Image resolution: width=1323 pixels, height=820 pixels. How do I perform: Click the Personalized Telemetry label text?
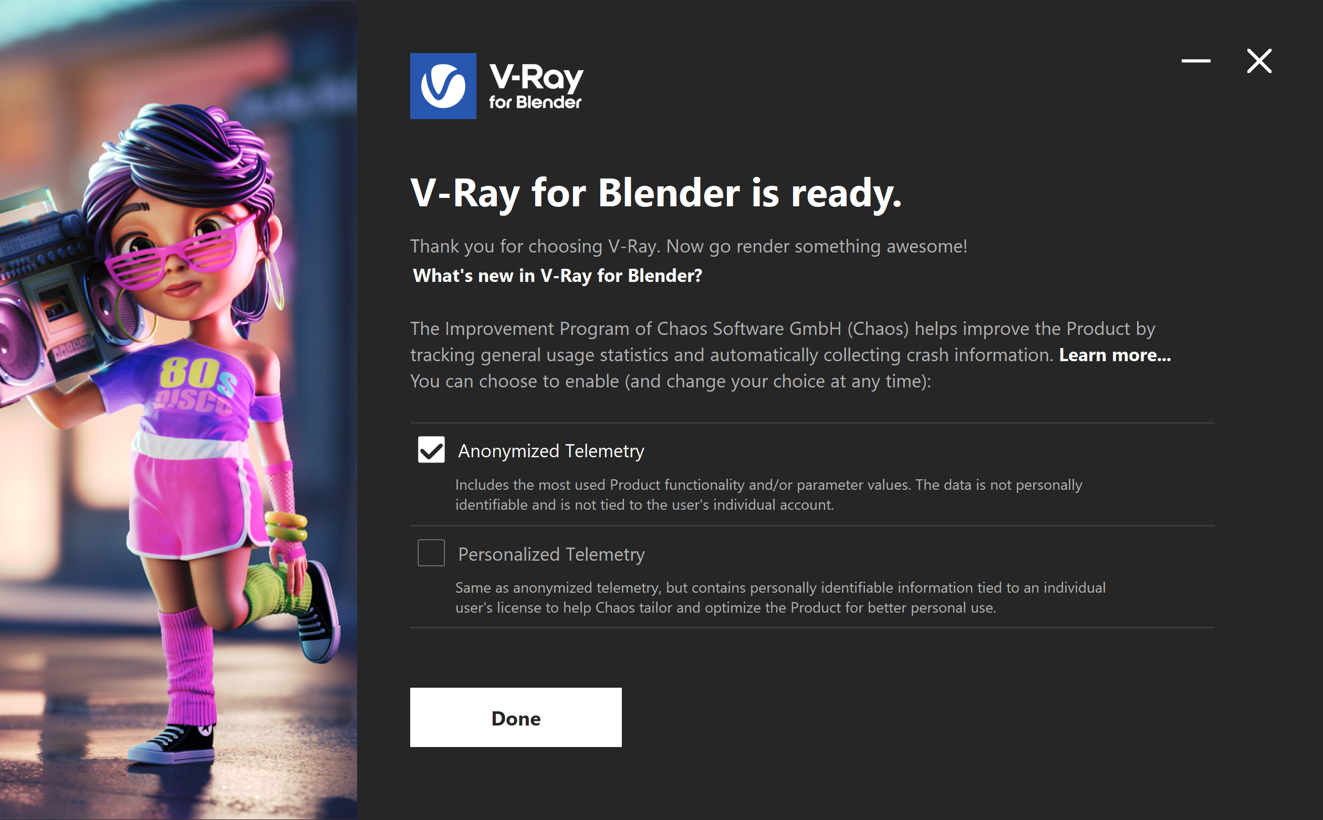coord(551,554)
